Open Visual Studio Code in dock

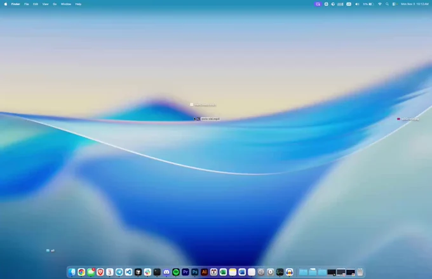128,272
